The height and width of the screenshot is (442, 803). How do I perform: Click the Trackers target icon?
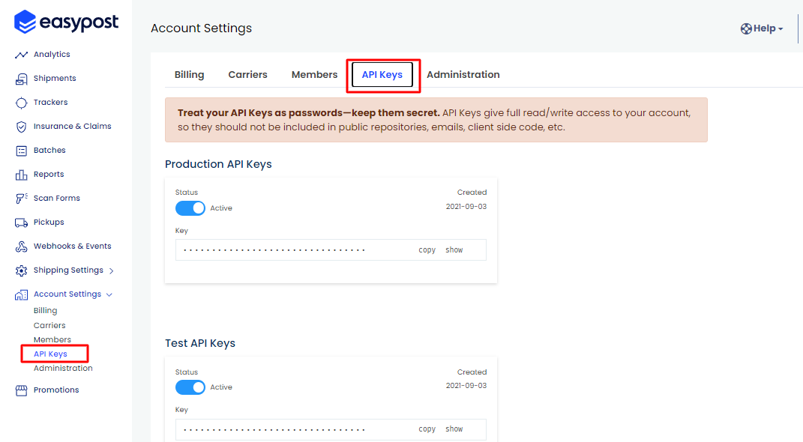pos(21,103)
